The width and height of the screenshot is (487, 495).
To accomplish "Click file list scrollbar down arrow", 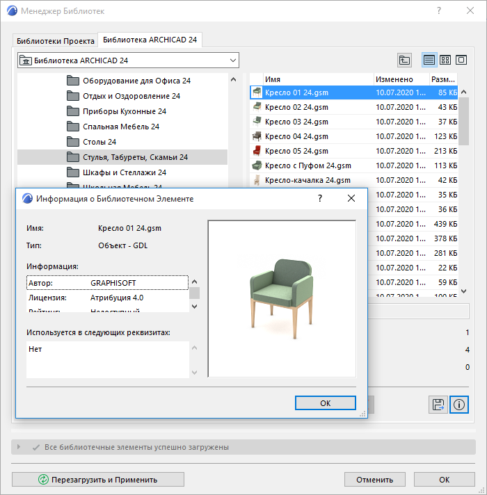I will coord(463,291).
